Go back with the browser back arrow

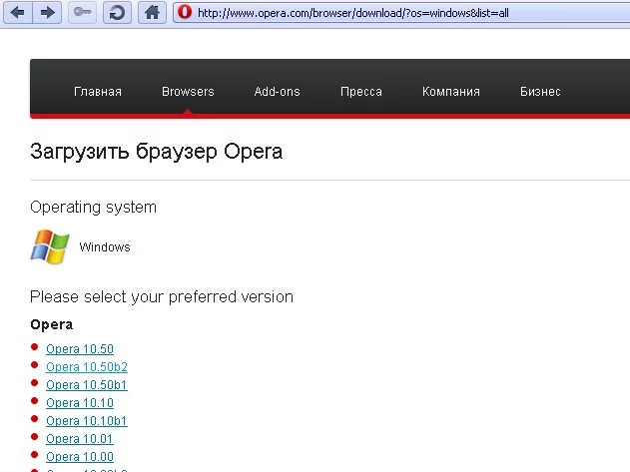tap(18, 13)
